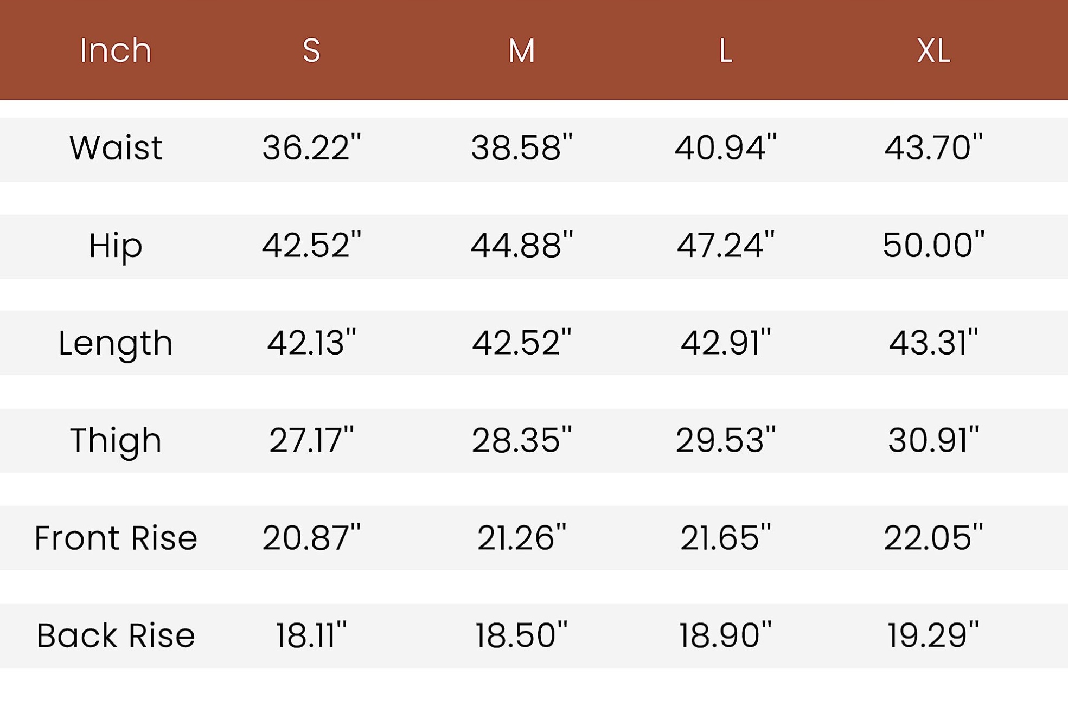Select the M size column header
Image resolution: width=1068 pixels, height=707 pixels.
click(521, 51)
